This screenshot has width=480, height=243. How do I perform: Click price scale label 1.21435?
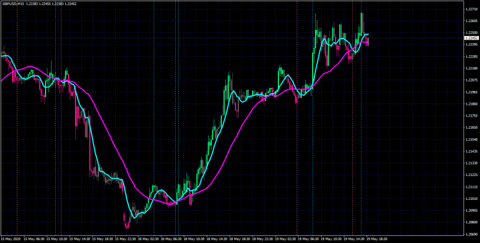pos(471,151)
